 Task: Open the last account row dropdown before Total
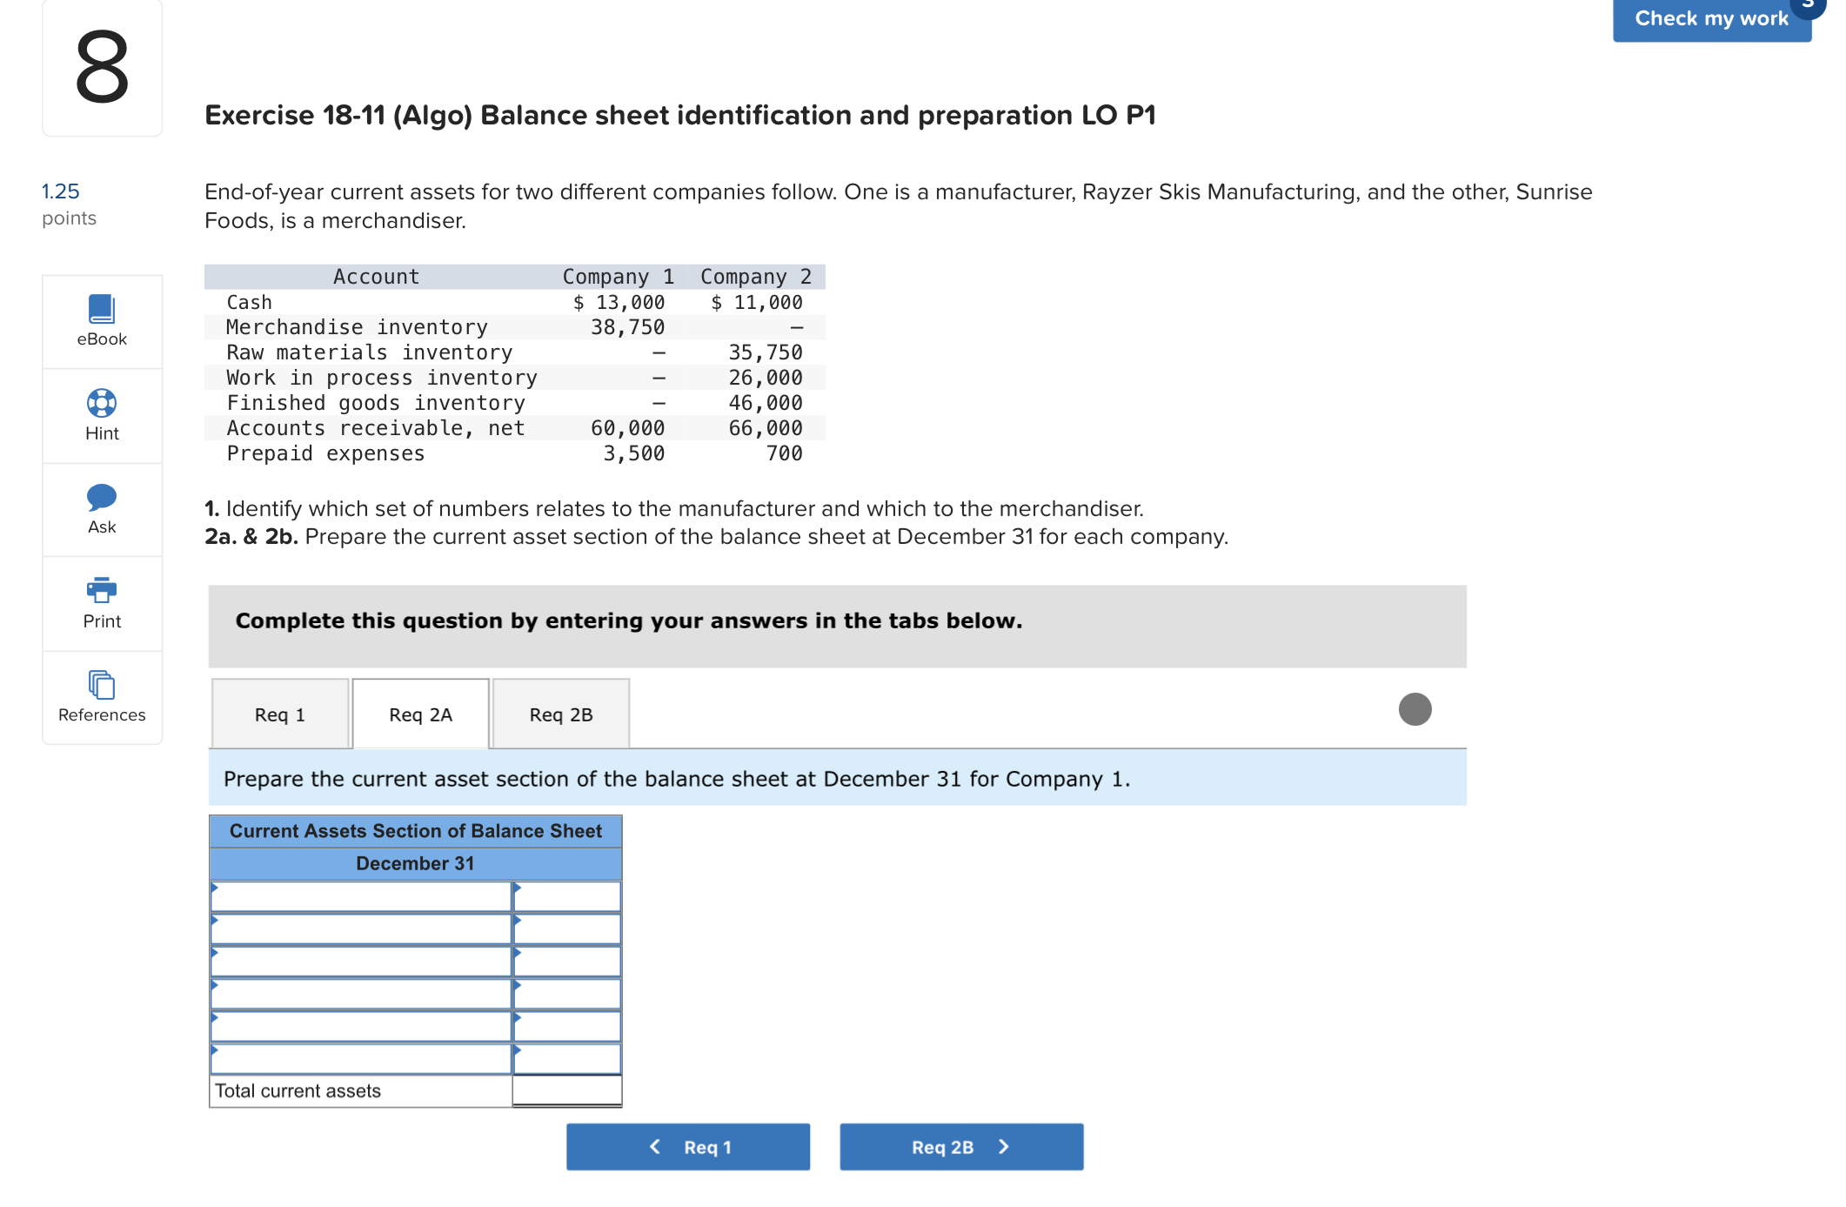coord(361,1060)
